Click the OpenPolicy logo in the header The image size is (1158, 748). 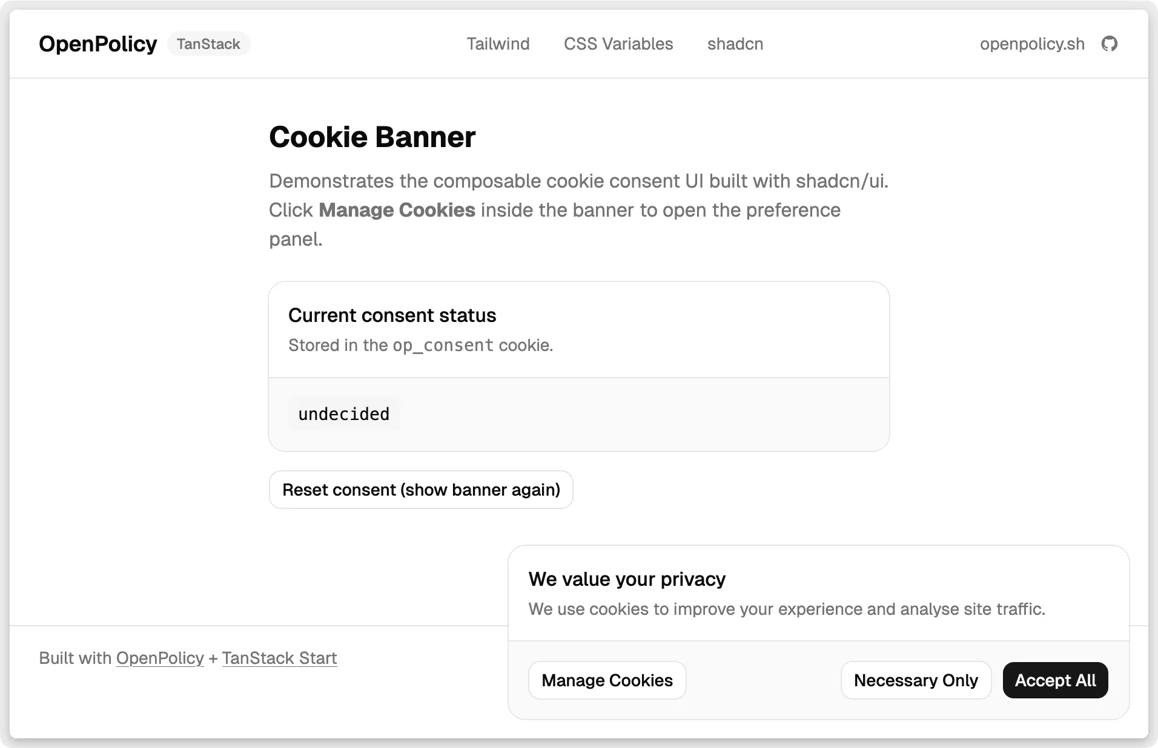tap(98, 44)
